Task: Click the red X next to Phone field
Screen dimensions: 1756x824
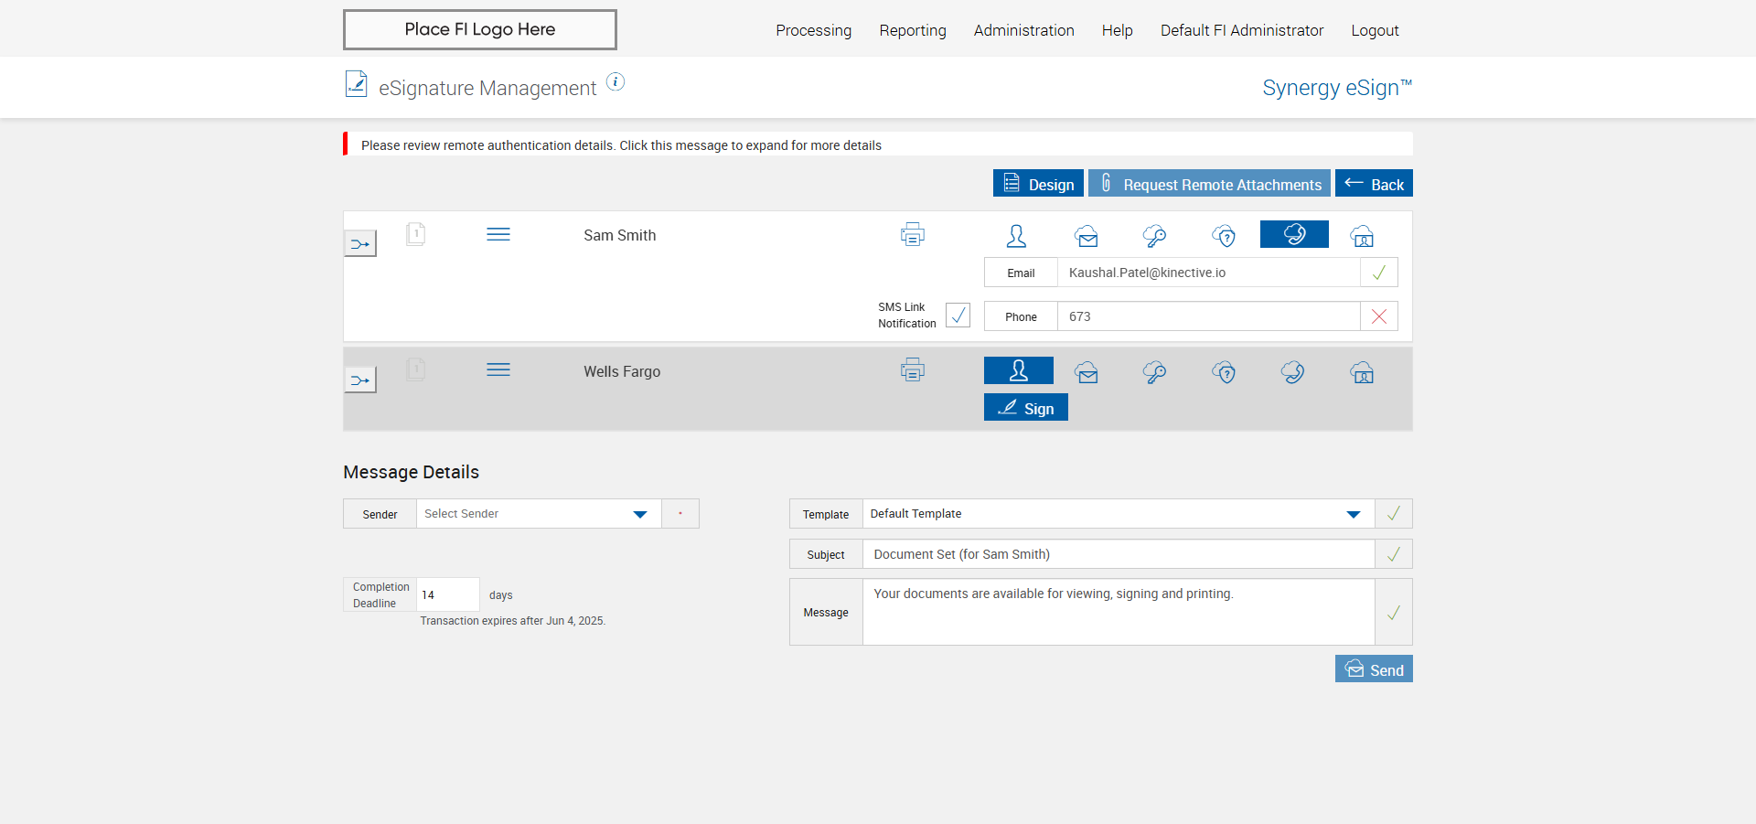Action: [x=1379, y=316]
